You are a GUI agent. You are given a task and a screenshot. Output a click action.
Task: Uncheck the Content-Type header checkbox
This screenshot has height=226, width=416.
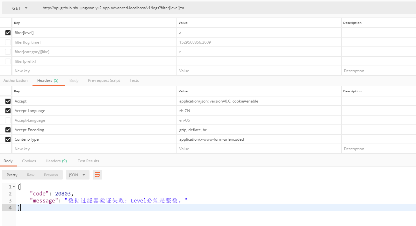point(8,139)
